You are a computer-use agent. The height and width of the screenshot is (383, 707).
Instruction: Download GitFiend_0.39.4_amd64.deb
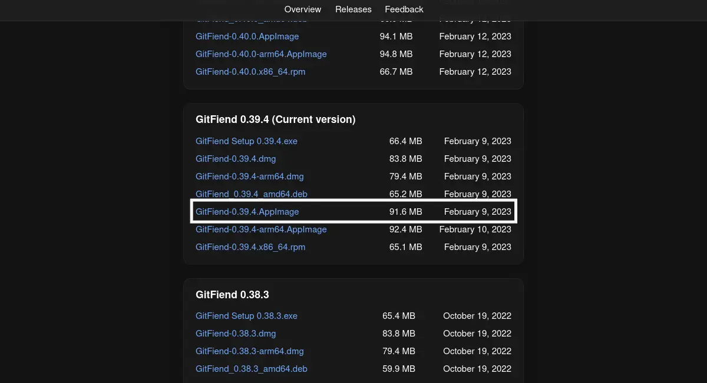pyautogui.click(x=252, y=194)
